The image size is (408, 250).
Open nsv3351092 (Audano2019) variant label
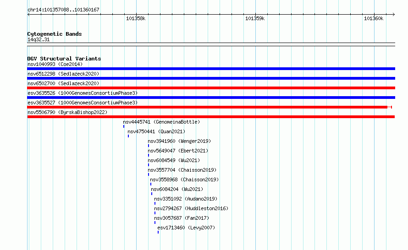tap(186, 199)
